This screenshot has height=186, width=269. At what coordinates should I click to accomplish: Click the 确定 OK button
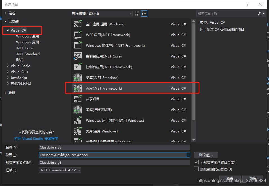point(230,179)
